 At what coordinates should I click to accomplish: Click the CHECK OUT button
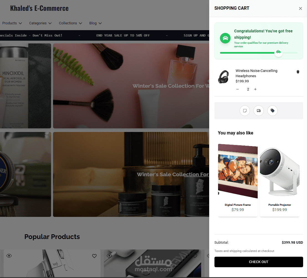259,262
